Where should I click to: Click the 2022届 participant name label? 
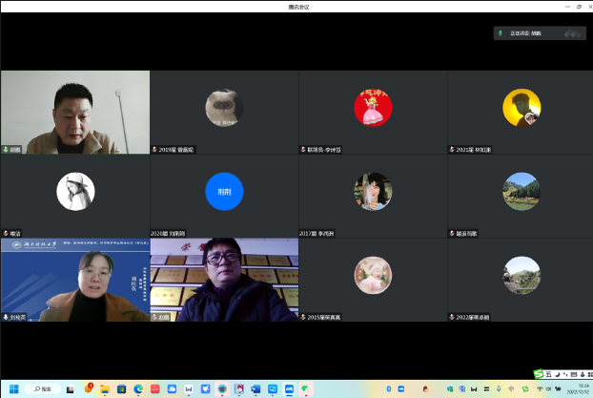click(x=475, y=316)
